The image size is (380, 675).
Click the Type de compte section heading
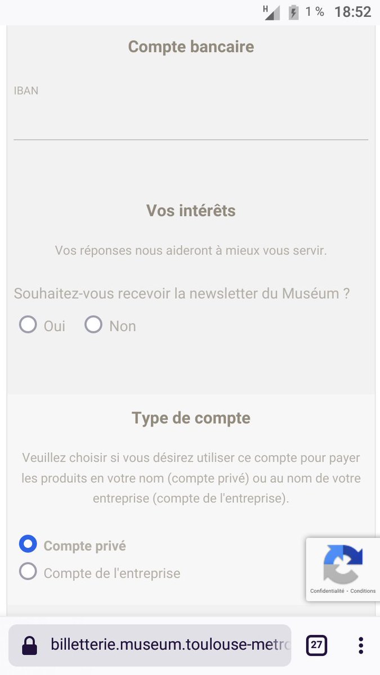tap(191, 418)
